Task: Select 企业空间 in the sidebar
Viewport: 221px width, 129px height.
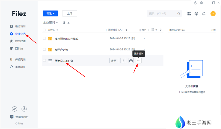Action: pos(20,34)
